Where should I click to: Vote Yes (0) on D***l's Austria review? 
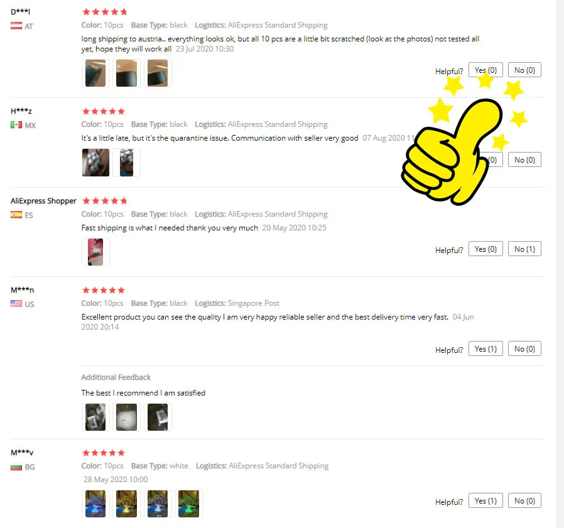485,70
